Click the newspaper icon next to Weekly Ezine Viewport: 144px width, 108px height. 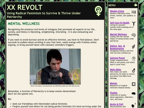click(133, 12)
